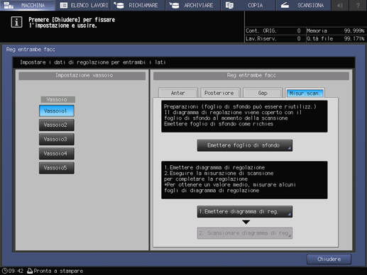Click the Reg entrambe facc panel header
The image size is (367, 275).
tap(251, 76)
